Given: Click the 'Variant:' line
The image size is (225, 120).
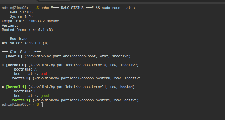Looking at the screenshot, I should pos(10,25).
